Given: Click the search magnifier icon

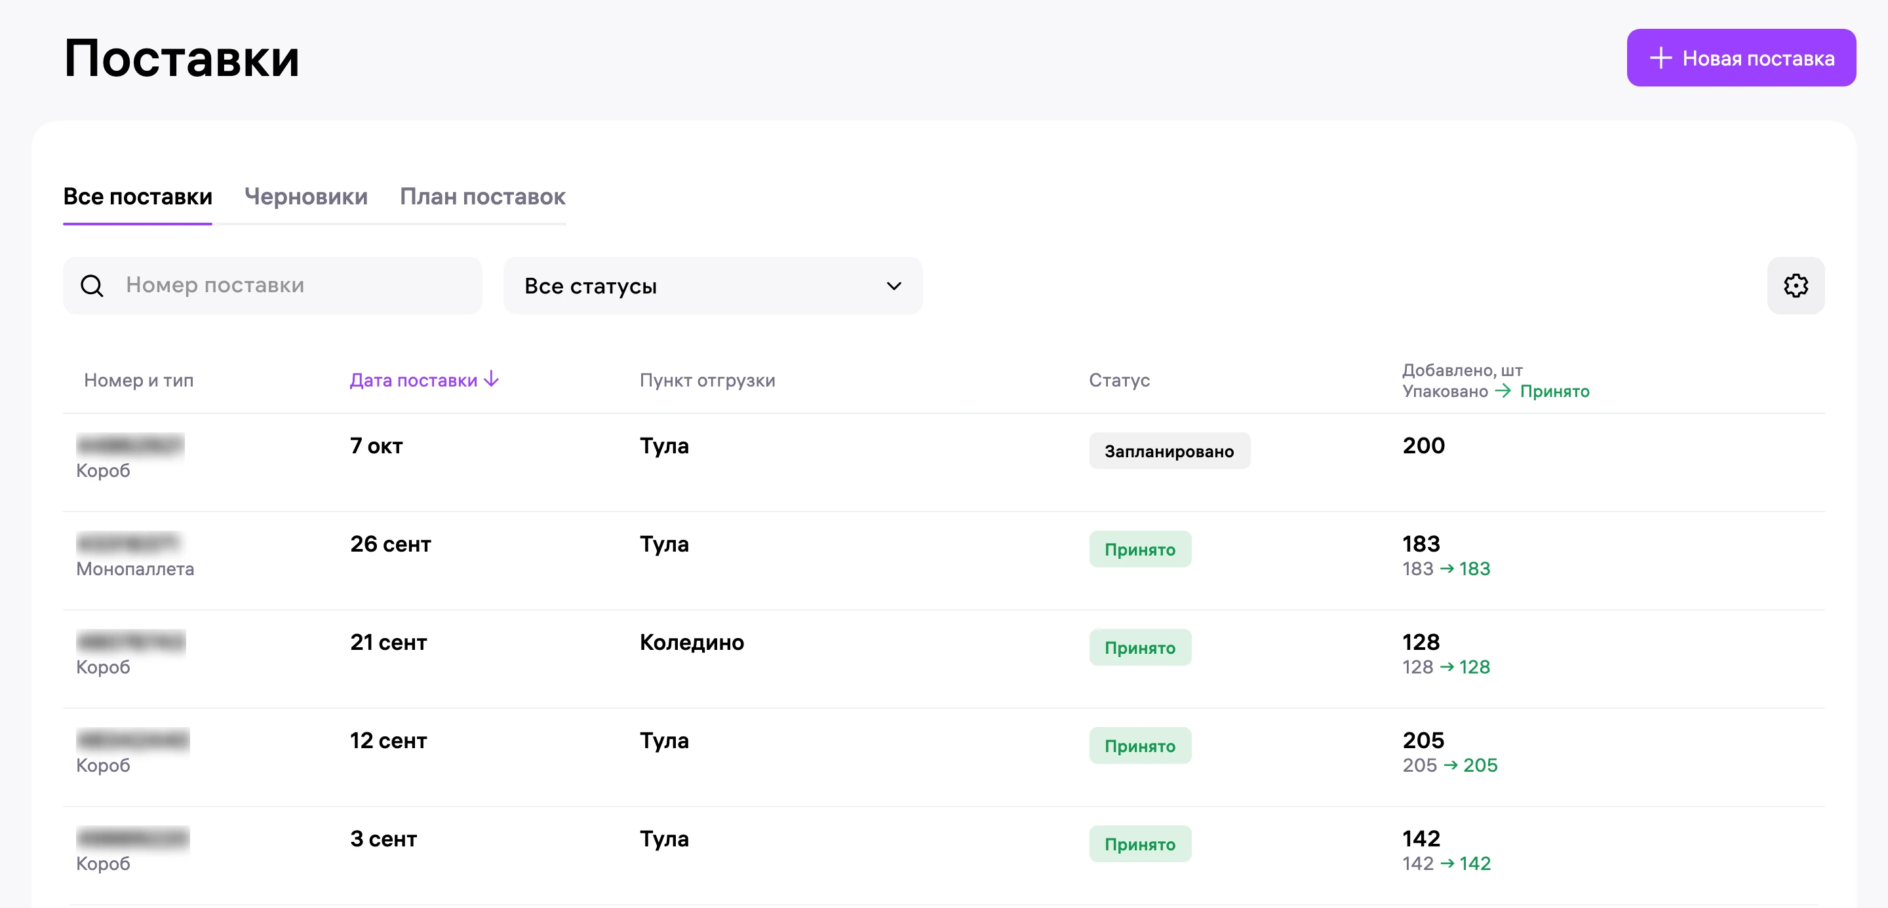Looking at the screenshot, I should [92, 286].
